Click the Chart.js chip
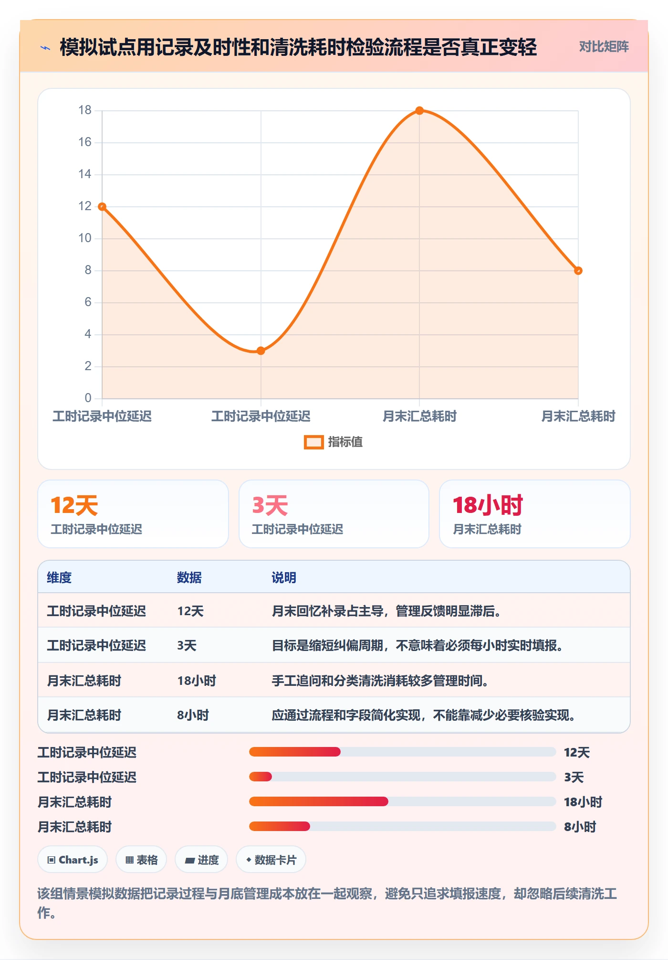The width and height of the screenshot is (668, 960). (x=73, y=860)
